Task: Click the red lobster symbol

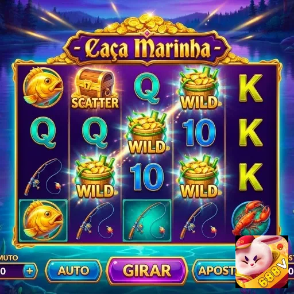Action: click(251, 218)
